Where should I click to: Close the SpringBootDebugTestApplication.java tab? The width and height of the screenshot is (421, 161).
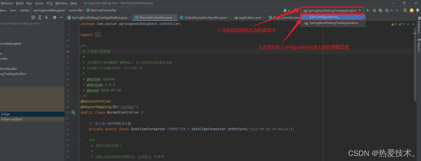coord(130,17)
